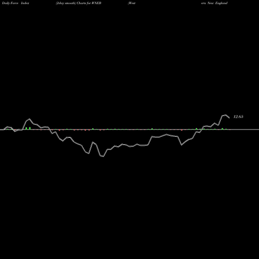Click the 'ern New England' header text
The height and width of the screenshot is (259, 259).
[x=214, y=3]
